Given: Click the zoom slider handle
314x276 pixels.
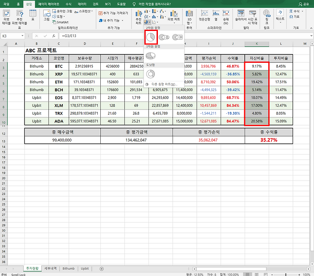Looking at the screenshot, I should click(286, 275).
